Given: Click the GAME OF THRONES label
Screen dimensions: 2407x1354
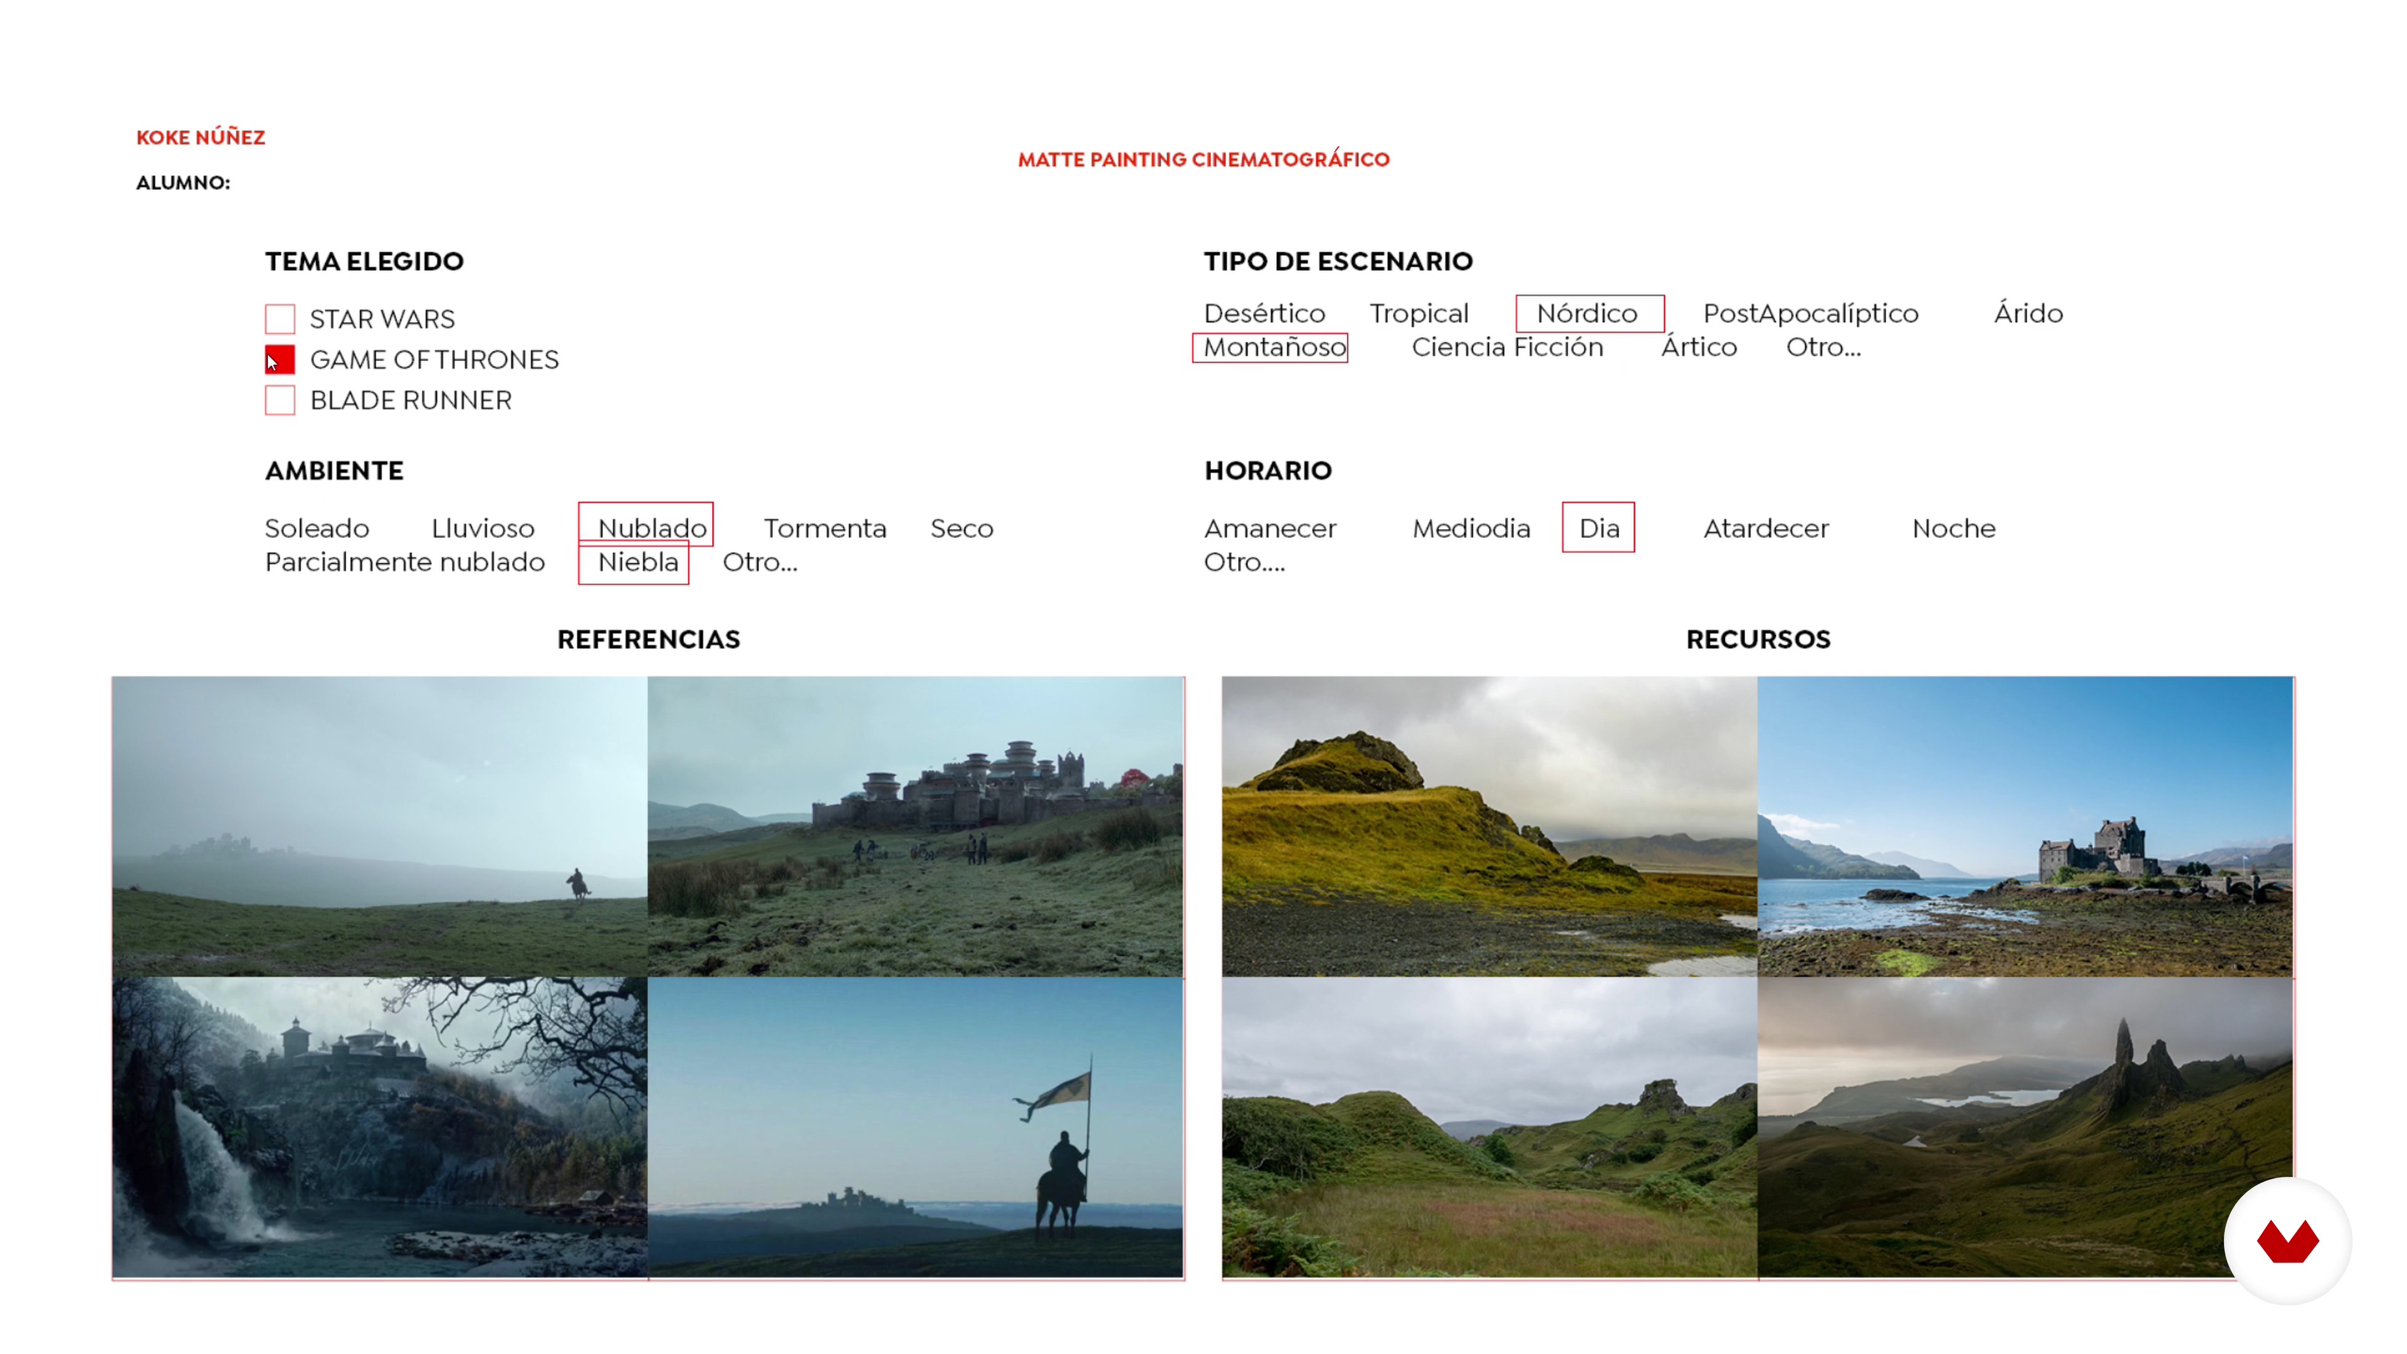Looking at the screenshot, I should click(x=434, y=360).
